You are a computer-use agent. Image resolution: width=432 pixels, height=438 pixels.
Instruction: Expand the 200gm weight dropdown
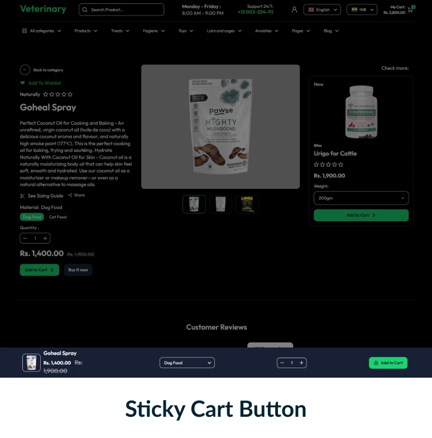pyautogui.click(x=361, y=198)
